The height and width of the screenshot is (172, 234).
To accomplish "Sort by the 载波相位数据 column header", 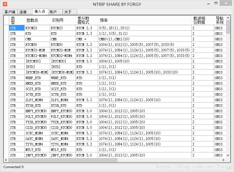I will (203, 20).
